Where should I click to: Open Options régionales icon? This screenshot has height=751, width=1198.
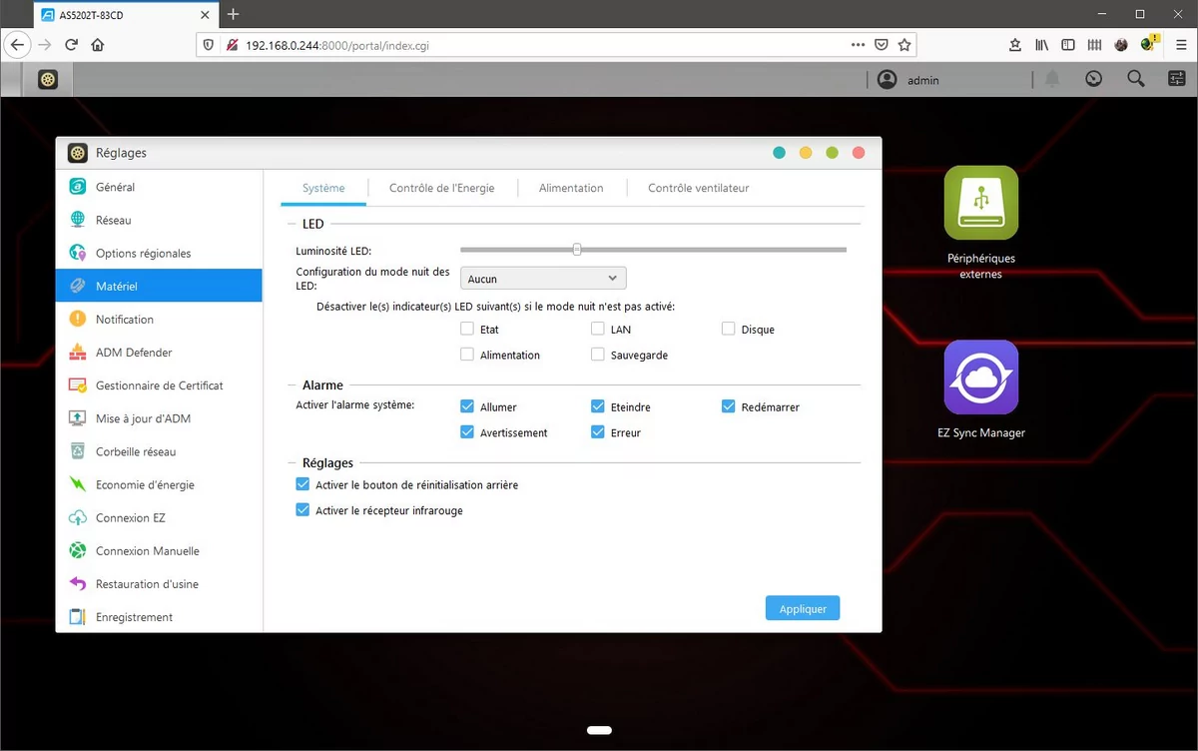click(x=78, y=253)
